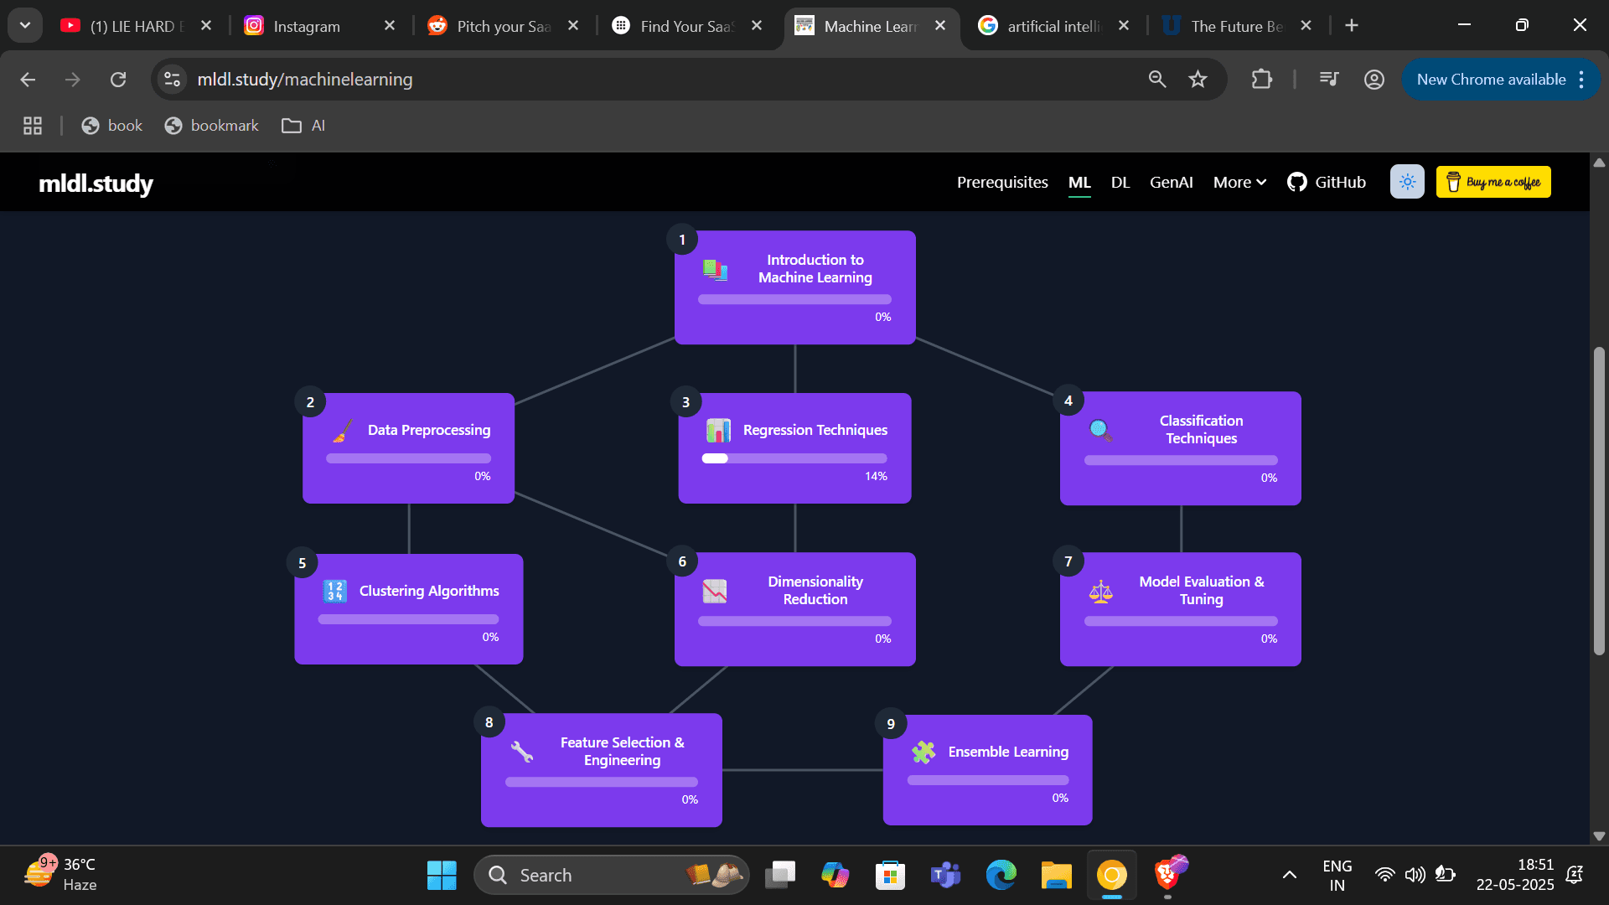Click the puzzle piece icon on Ensemble Learning
The height and width of the screenshot is (905, 1609).
[923, 752]
